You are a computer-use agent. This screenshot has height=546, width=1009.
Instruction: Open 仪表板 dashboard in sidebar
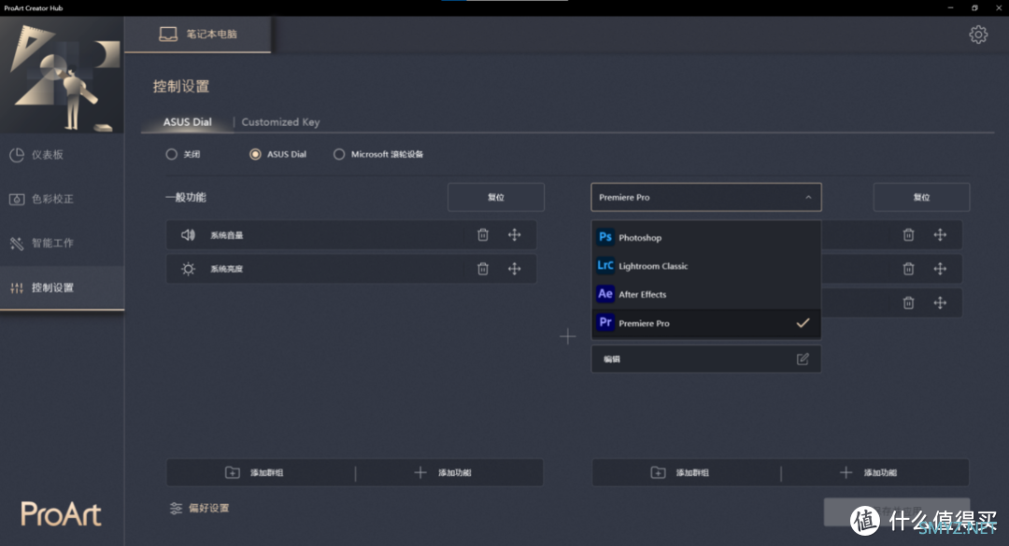pos(62,154)
